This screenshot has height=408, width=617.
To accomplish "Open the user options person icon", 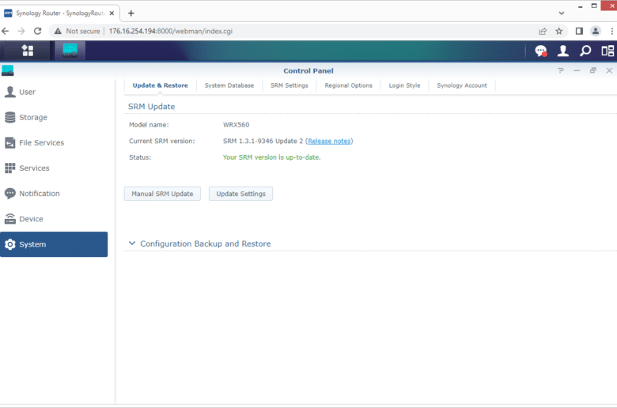I will [563, 51].
